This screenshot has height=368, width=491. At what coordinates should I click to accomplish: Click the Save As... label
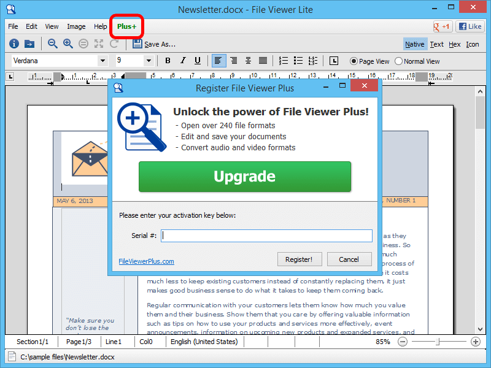(x=160, y=44)
